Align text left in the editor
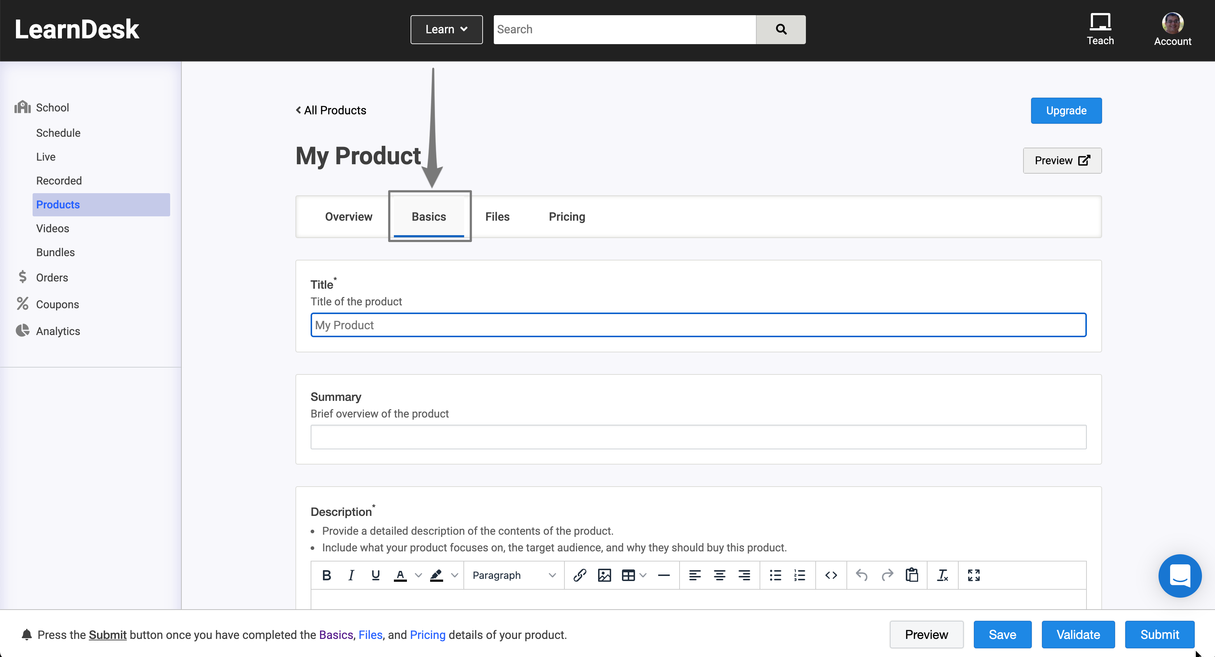This screenshot has width=1215, height=657. click(x=695, y=575)
